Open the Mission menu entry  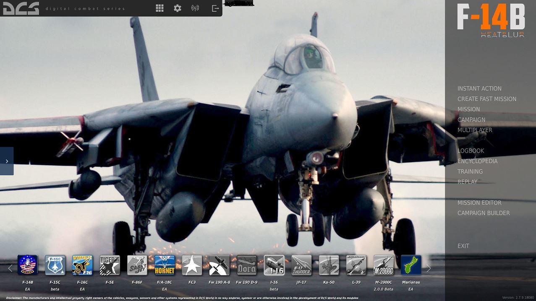(x=468, y=109)
